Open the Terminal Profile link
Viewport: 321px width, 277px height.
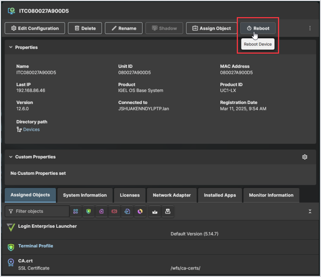(x=35, y=246)
